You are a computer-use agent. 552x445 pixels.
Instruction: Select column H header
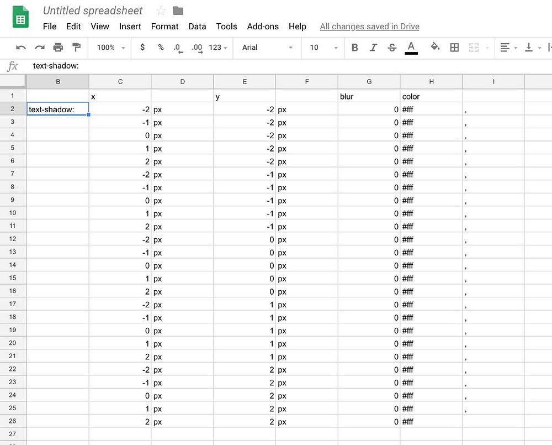coord(431,81)
